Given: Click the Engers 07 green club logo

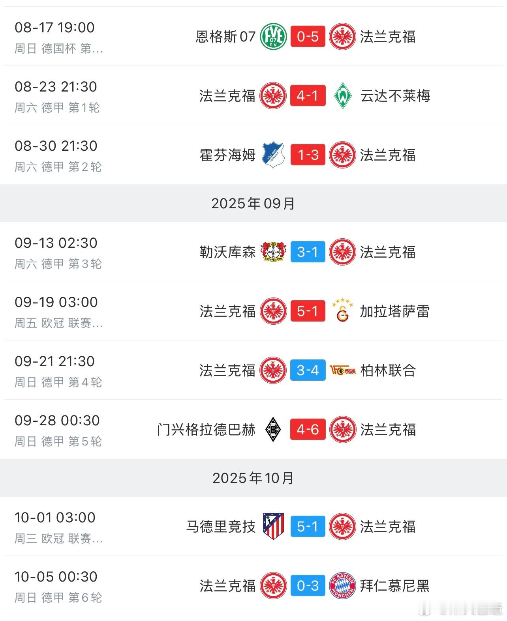Looking at the screenshot, I should pos(273,37).
